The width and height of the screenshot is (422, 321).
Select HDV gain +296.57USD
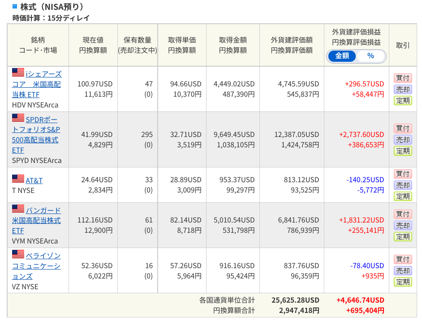(364, 84)
